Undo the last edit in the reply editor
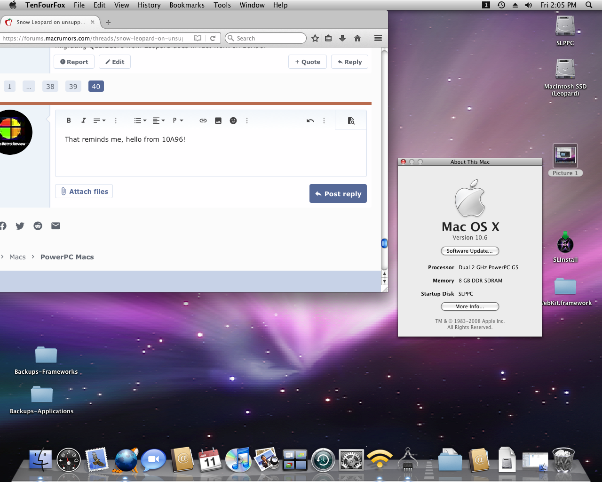 pos(310,120)
